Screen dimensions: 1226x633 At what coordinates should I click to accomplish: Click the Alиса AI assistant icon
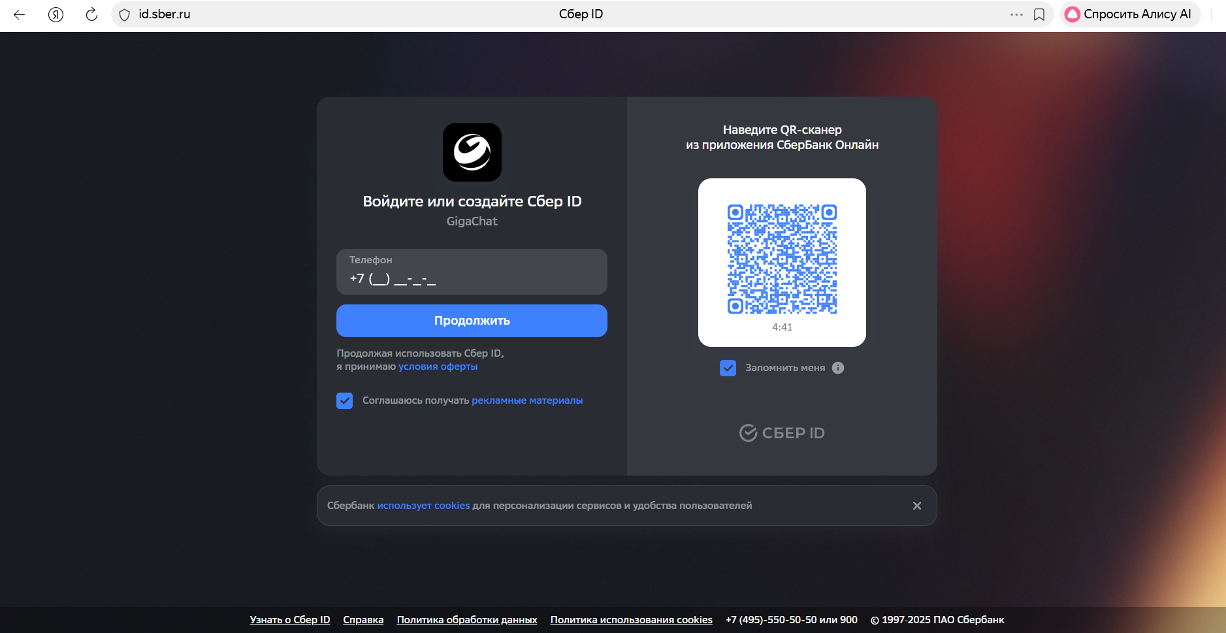pos(1073,14)
